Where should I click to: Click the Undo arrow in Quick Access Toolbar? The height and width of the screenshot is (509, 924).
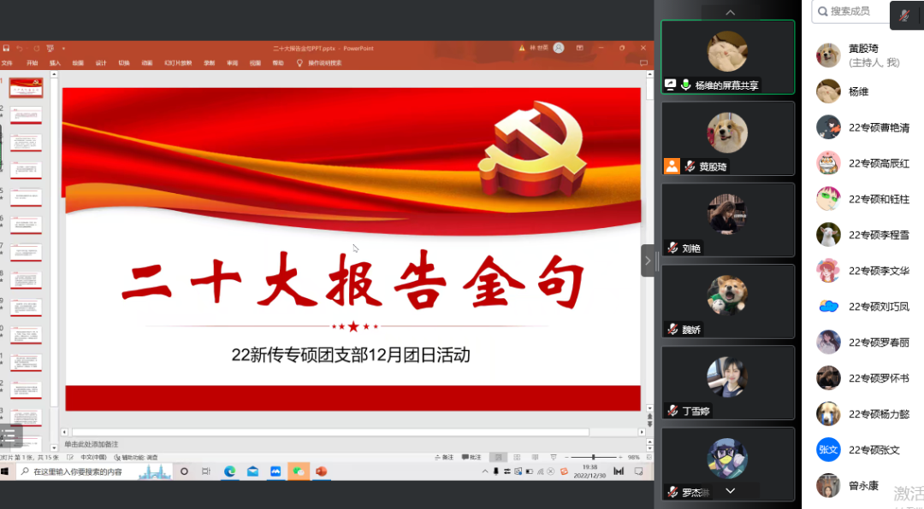point(20,48)
